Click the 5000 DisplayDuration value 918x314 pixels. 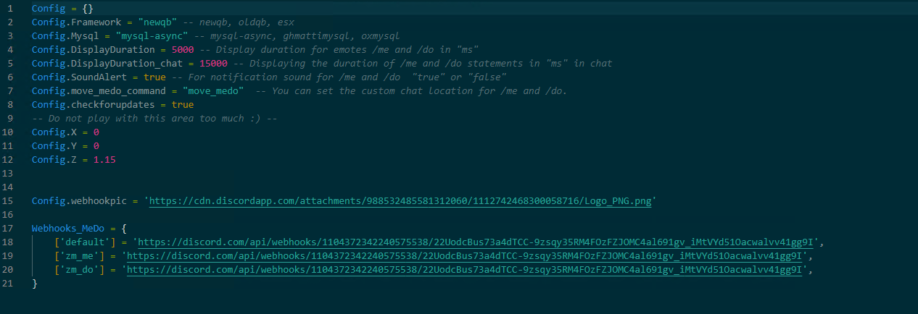coord(183,50)
